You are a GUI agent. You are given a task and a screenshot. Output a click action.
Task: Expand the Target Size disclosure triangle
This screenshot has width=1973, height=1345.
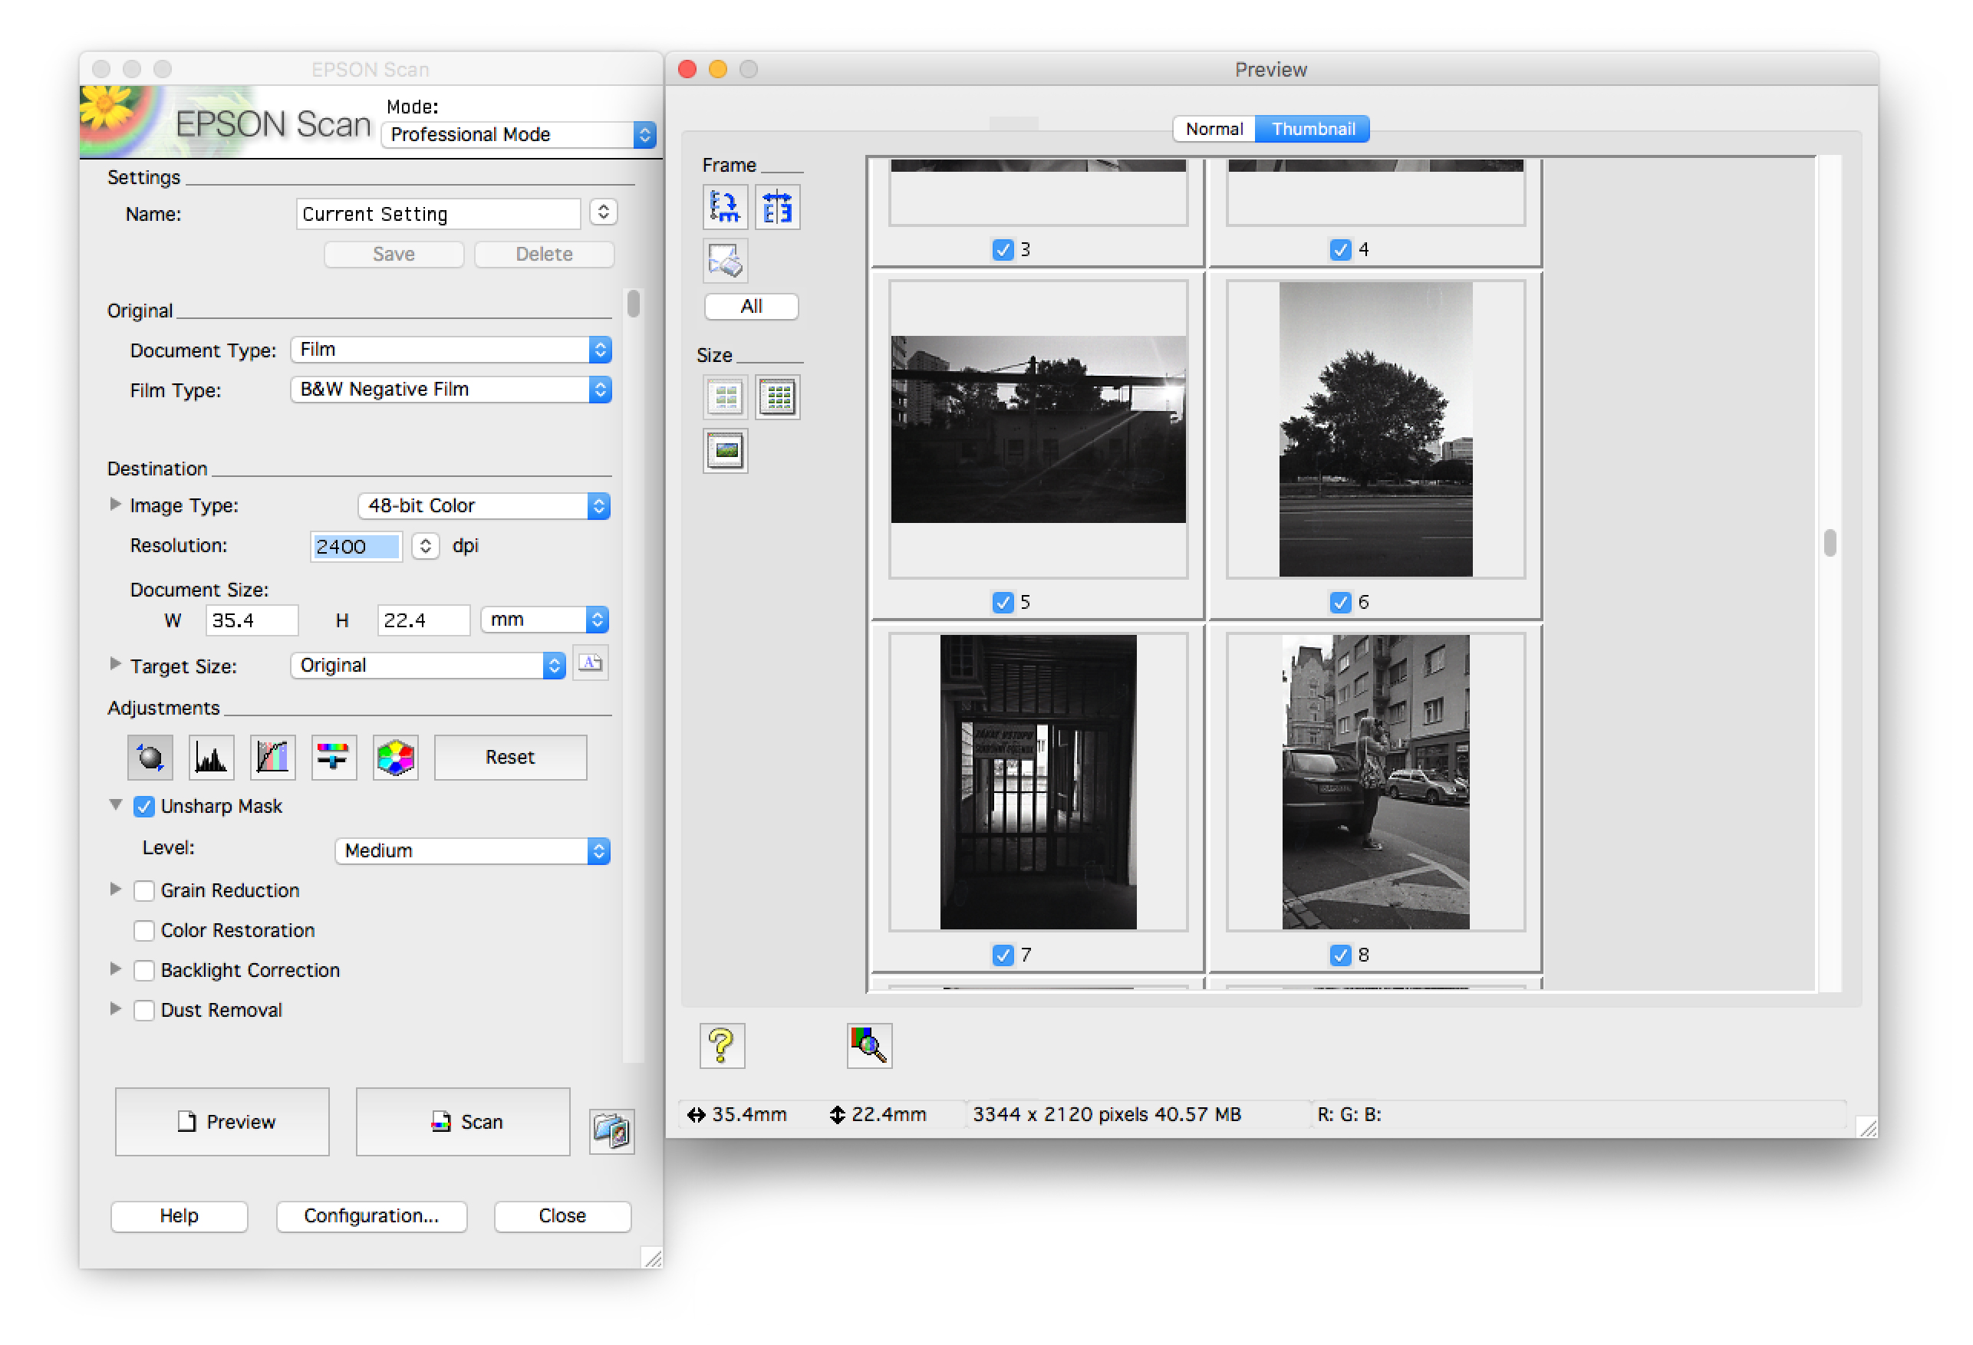click(116, 664)
